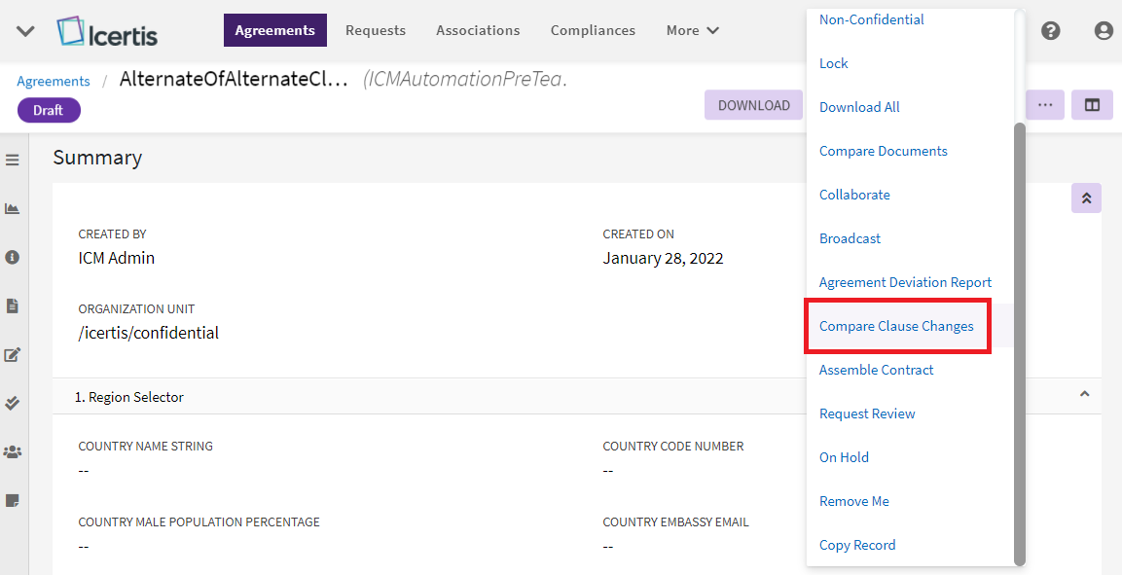Collapse the summary using double chevron button
Image resolution: width=1122 pixels, height=575 pixels.
(1086, 198)
